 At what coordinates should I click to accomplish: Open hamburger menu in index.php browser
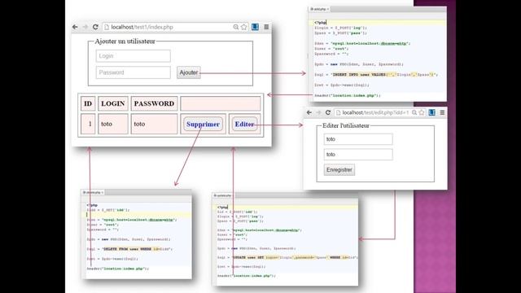[266, 27]
